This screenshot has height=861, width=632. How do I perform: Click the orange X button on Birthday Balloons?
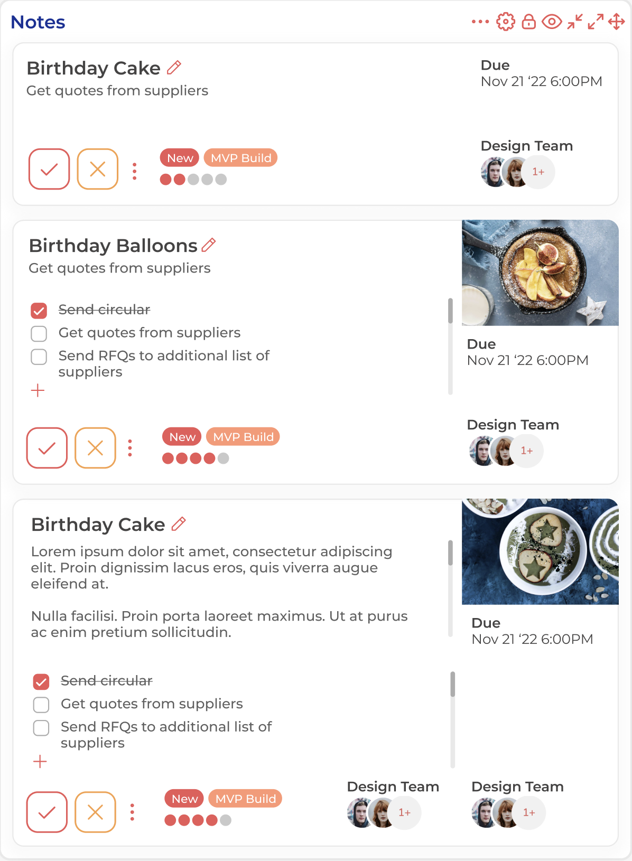coord(95,448)
